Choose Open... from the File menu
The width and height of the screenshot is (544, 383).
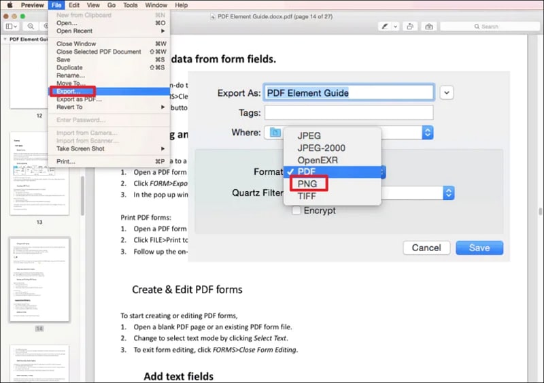click(109, 23)
